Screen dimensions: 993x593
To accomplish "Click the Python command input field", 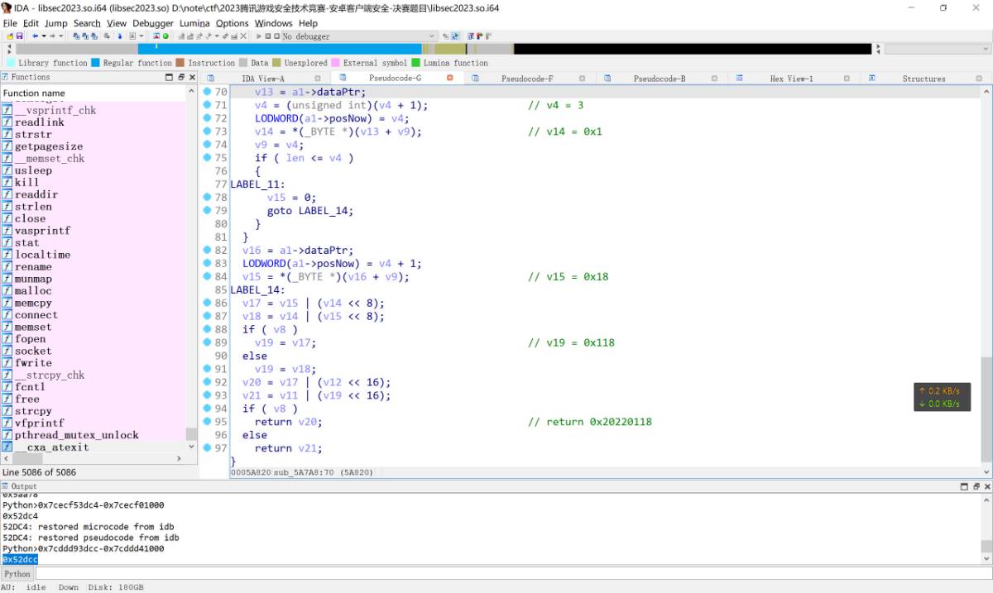I will pyautogui.click(x=512, y=573).
